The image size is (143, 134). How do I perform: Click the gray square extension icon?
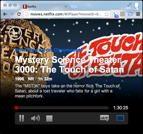[x=122, y=14]
